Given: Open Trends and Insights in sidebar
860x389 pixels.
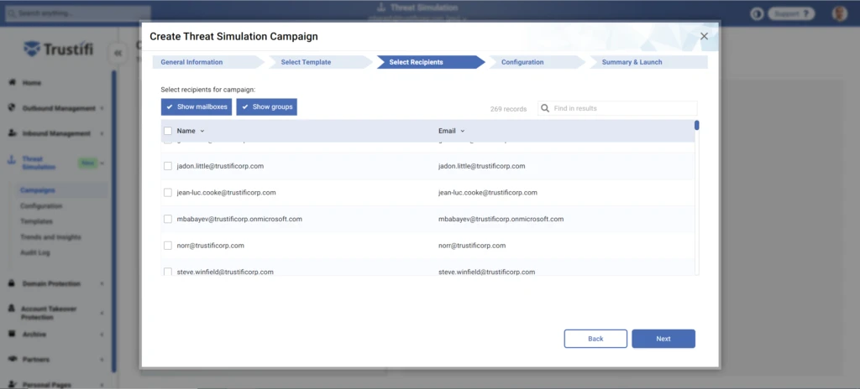Looking at the screenshot, I should tap(50, 237).
